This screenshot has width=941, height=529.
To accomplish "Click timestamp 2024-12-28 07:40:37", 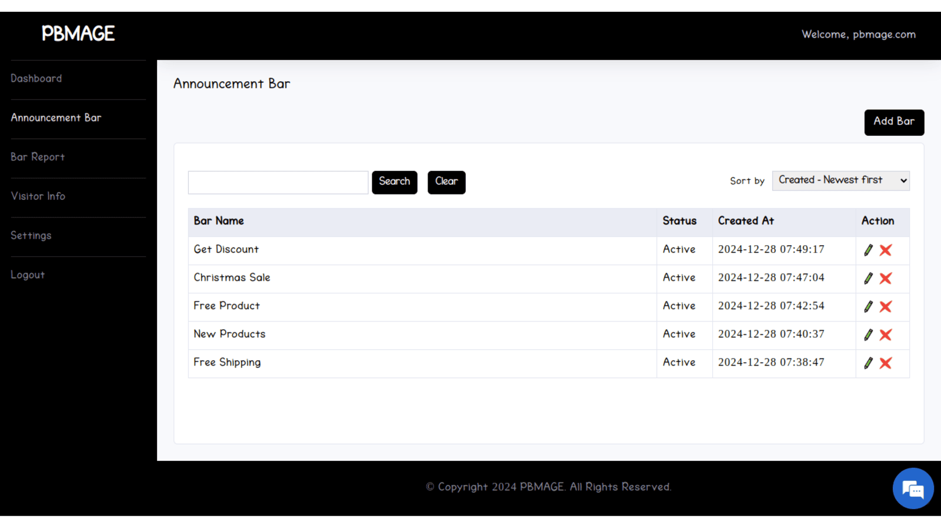I will [771, 334].
